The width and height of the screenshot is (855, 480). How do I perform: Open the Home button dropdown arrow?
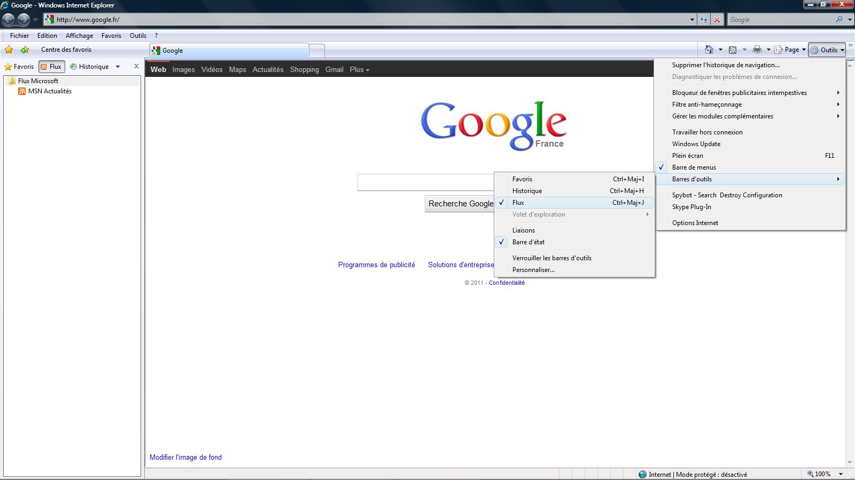point(720,50)
